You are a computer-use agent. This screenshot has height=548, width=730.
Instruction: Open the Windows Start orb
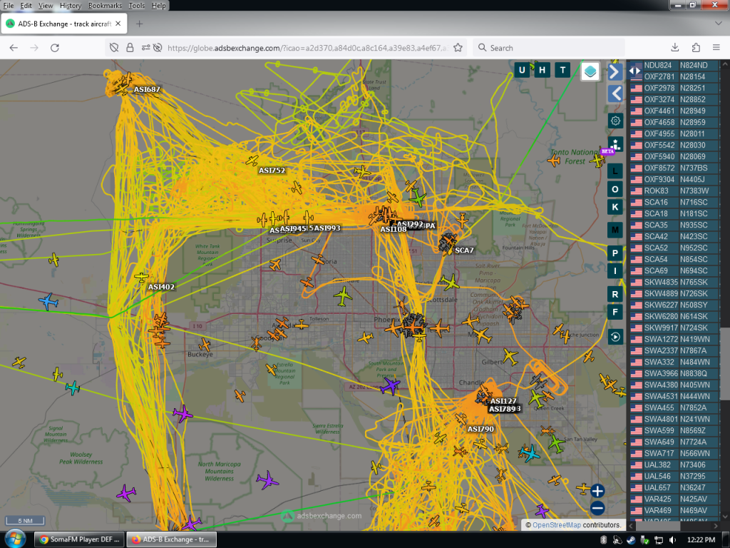click(15, 539)
